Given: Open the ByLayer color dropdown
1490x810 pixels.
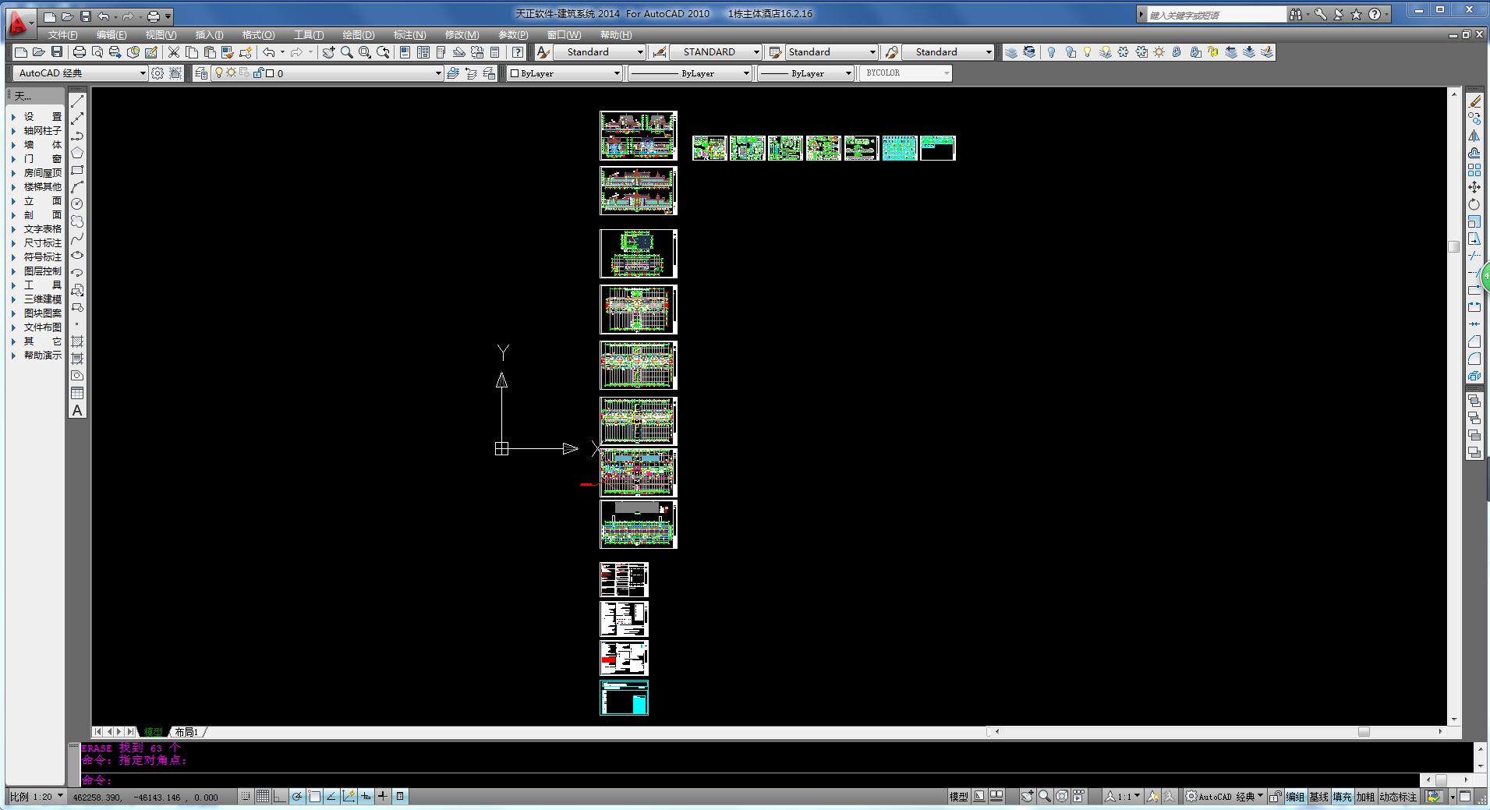Looking at the screenshot, I should 616,73.
